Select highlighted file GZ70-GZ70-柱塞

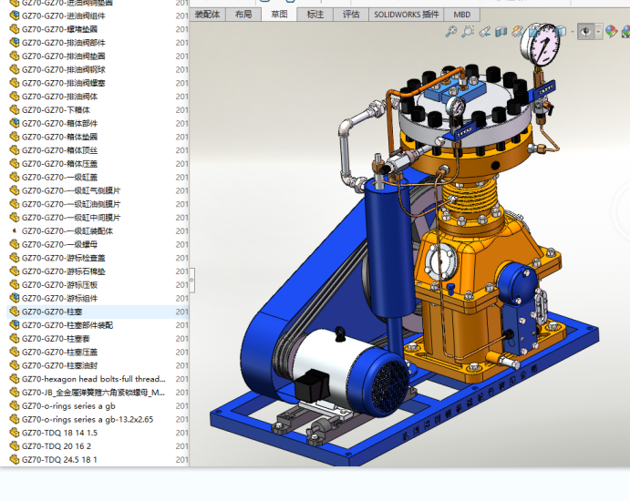[x=52, y=312]
